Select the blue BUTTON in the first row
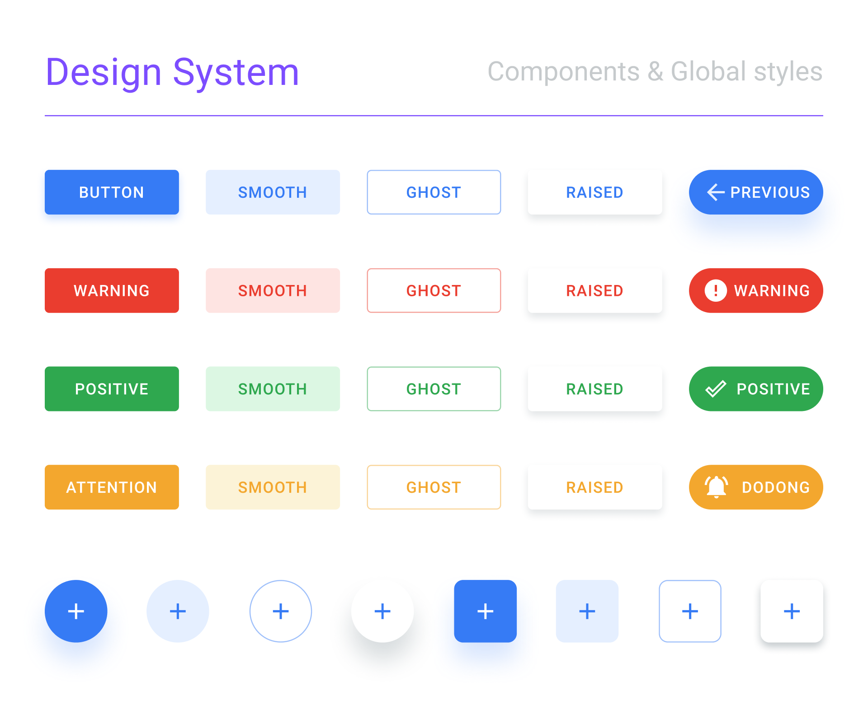 [111, 192]
